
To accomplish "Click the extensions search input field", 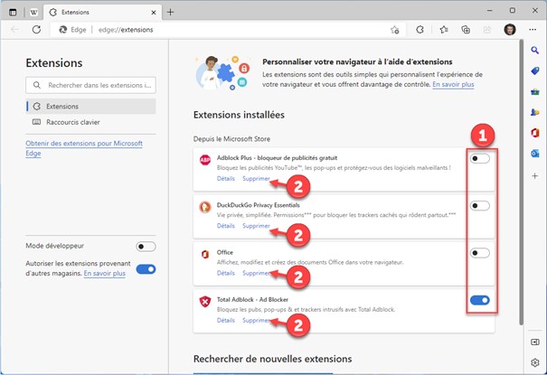I will (90, 85).
